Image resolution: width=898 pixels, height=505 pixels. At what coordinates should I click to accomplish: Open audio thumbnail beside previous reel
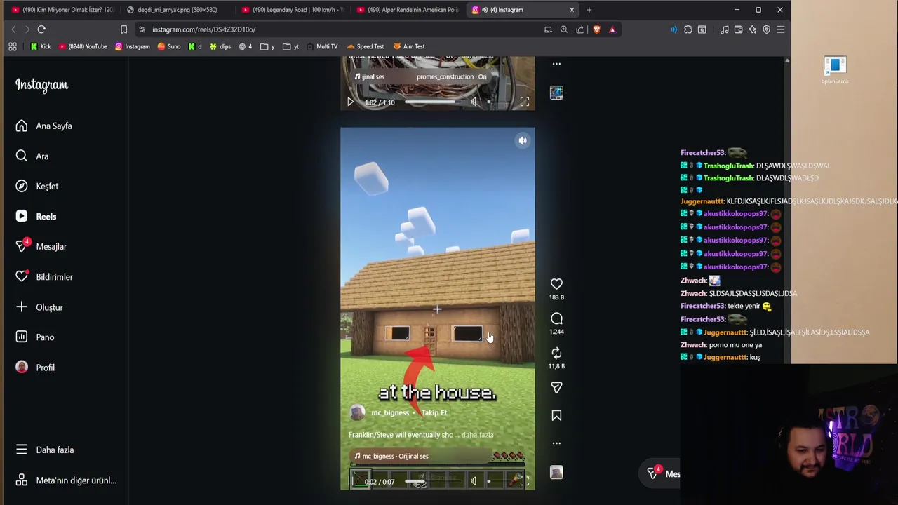pyautogui.click(x=556, y=93)
